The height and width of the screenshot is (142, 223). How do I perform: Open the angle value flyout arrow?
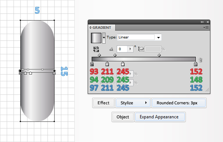tap(130, 49)
